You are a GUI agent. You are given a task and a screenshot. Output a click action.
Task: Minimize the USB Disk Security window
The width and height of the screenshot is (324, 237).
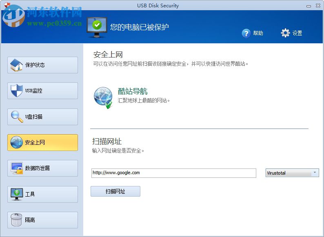click(309, 6)
